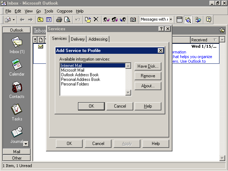This screenshot has height=171, width=228.
Task: Open the Tasks shortcut in Outlook bar
Action: (x=17, y=113)
